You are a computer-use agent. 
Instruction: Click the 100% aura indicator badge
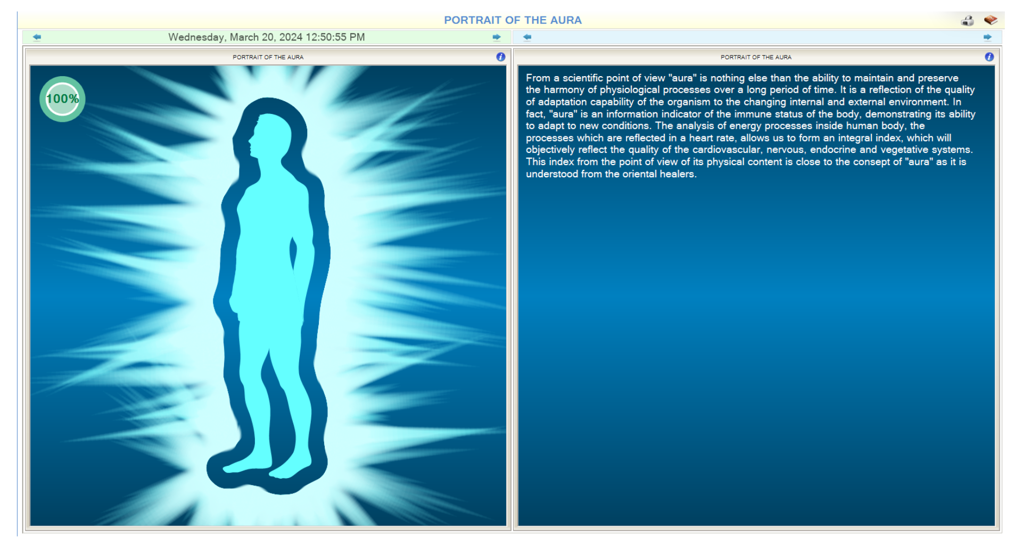pyautogui.click(x=62, y=99)
